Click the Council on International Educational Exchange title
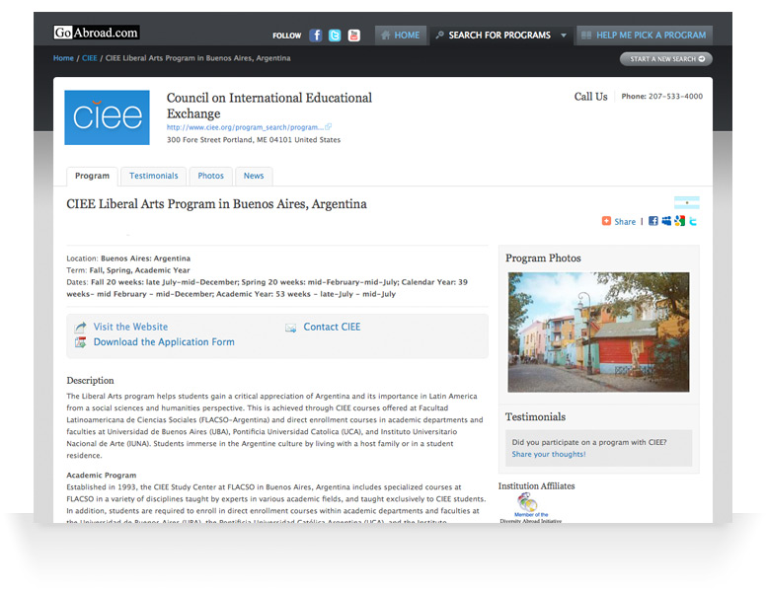Image resolution: width=766 pixels, height=592 pixels. click(269, 106)
